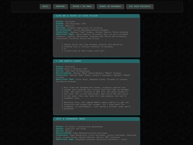Click Vanessa 'Van' Palmer characters line
This screenshot has height=145, width=193.
pos(92,32)
